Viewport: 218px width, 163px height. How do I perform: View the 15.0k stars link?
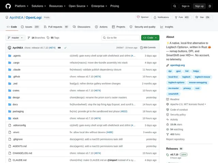(x=174, y=125)
